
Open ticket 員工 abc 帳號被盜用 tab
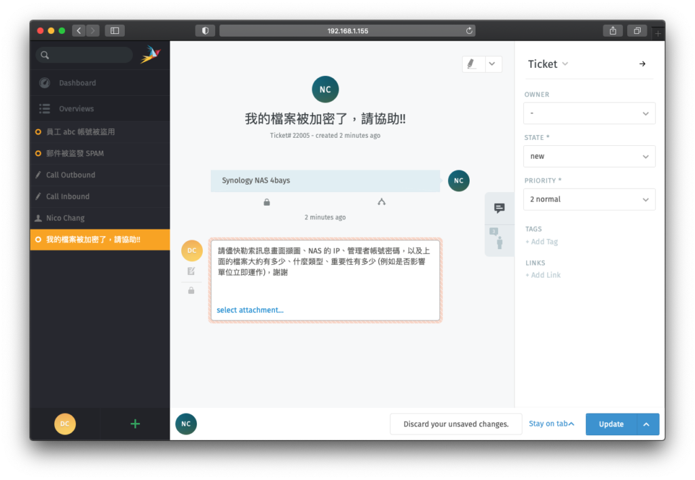100,132
